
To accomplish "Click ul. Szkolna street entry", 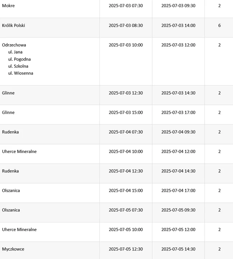I will pyautogui.click(x=18, y=66).
